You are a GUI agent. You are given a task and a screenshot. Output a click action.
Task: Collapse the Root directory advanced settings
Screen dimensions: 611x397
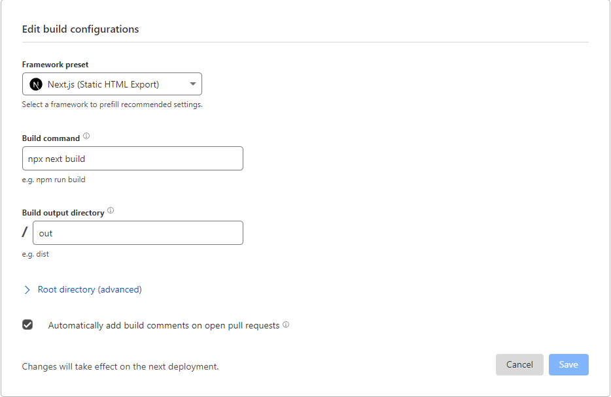tap(90, 289)
